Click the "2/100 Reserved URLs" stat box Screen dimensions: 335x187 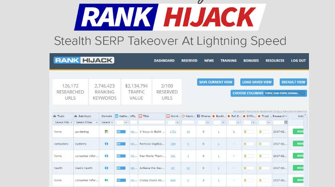click(x=167, y=92)
